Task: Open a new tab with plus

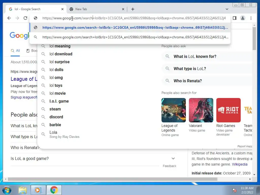Action: (x=133, y=9)
